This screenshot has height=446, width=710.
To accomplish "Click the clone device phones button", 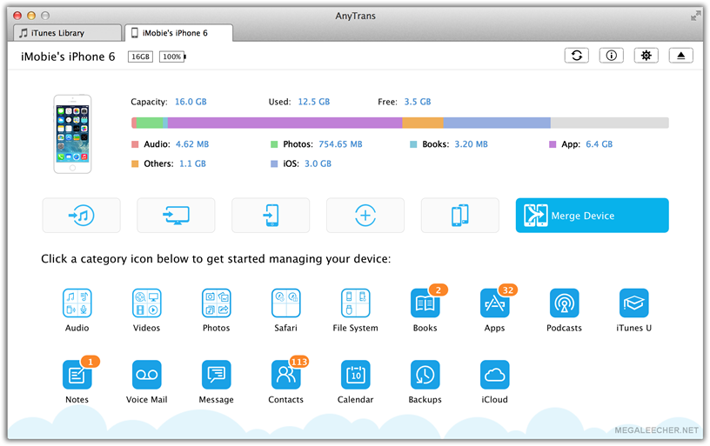I will (x=460, y=216).
